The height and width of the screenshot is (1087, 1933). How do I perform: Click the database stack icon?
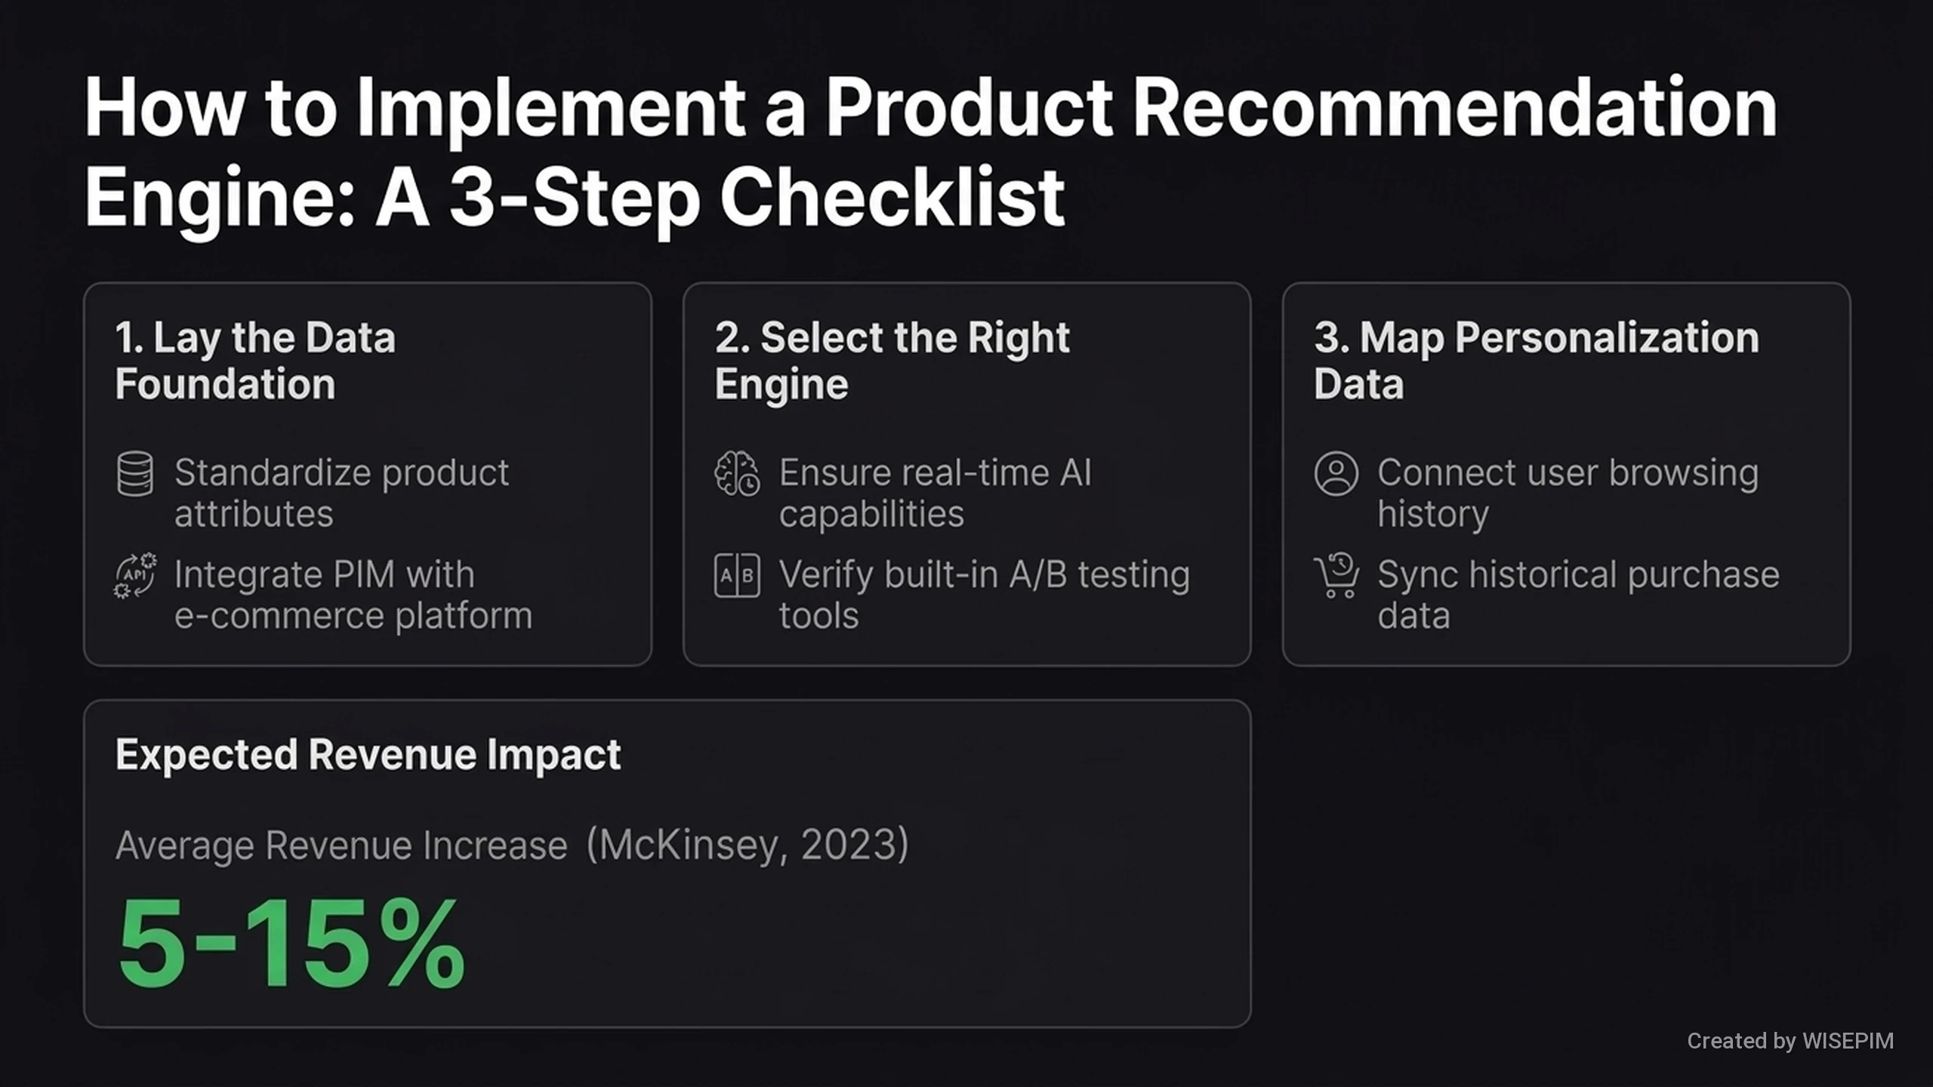[135, 474]
